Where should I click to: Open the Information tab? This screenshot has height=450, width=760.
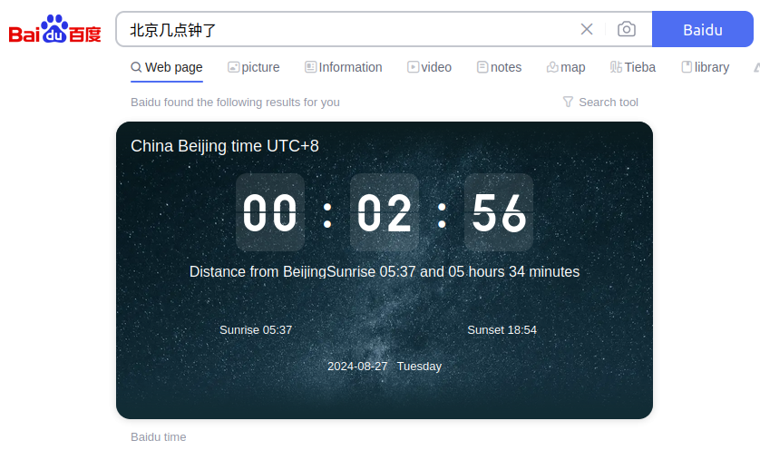click(x=343, y=67)
